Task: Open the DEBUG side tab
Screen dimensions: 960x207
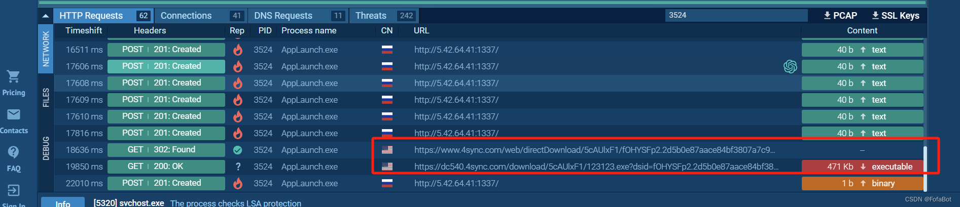Action: tap(46, 148)
